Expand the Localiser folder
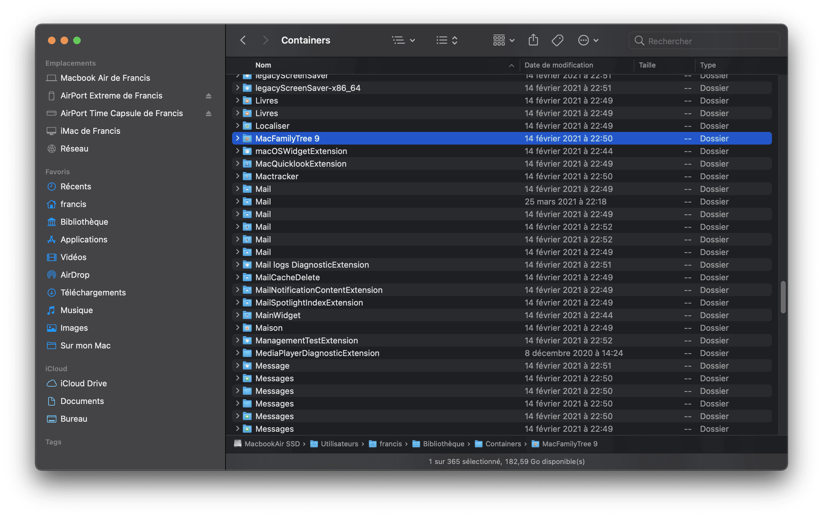823x517 pixels. point(237,126)
